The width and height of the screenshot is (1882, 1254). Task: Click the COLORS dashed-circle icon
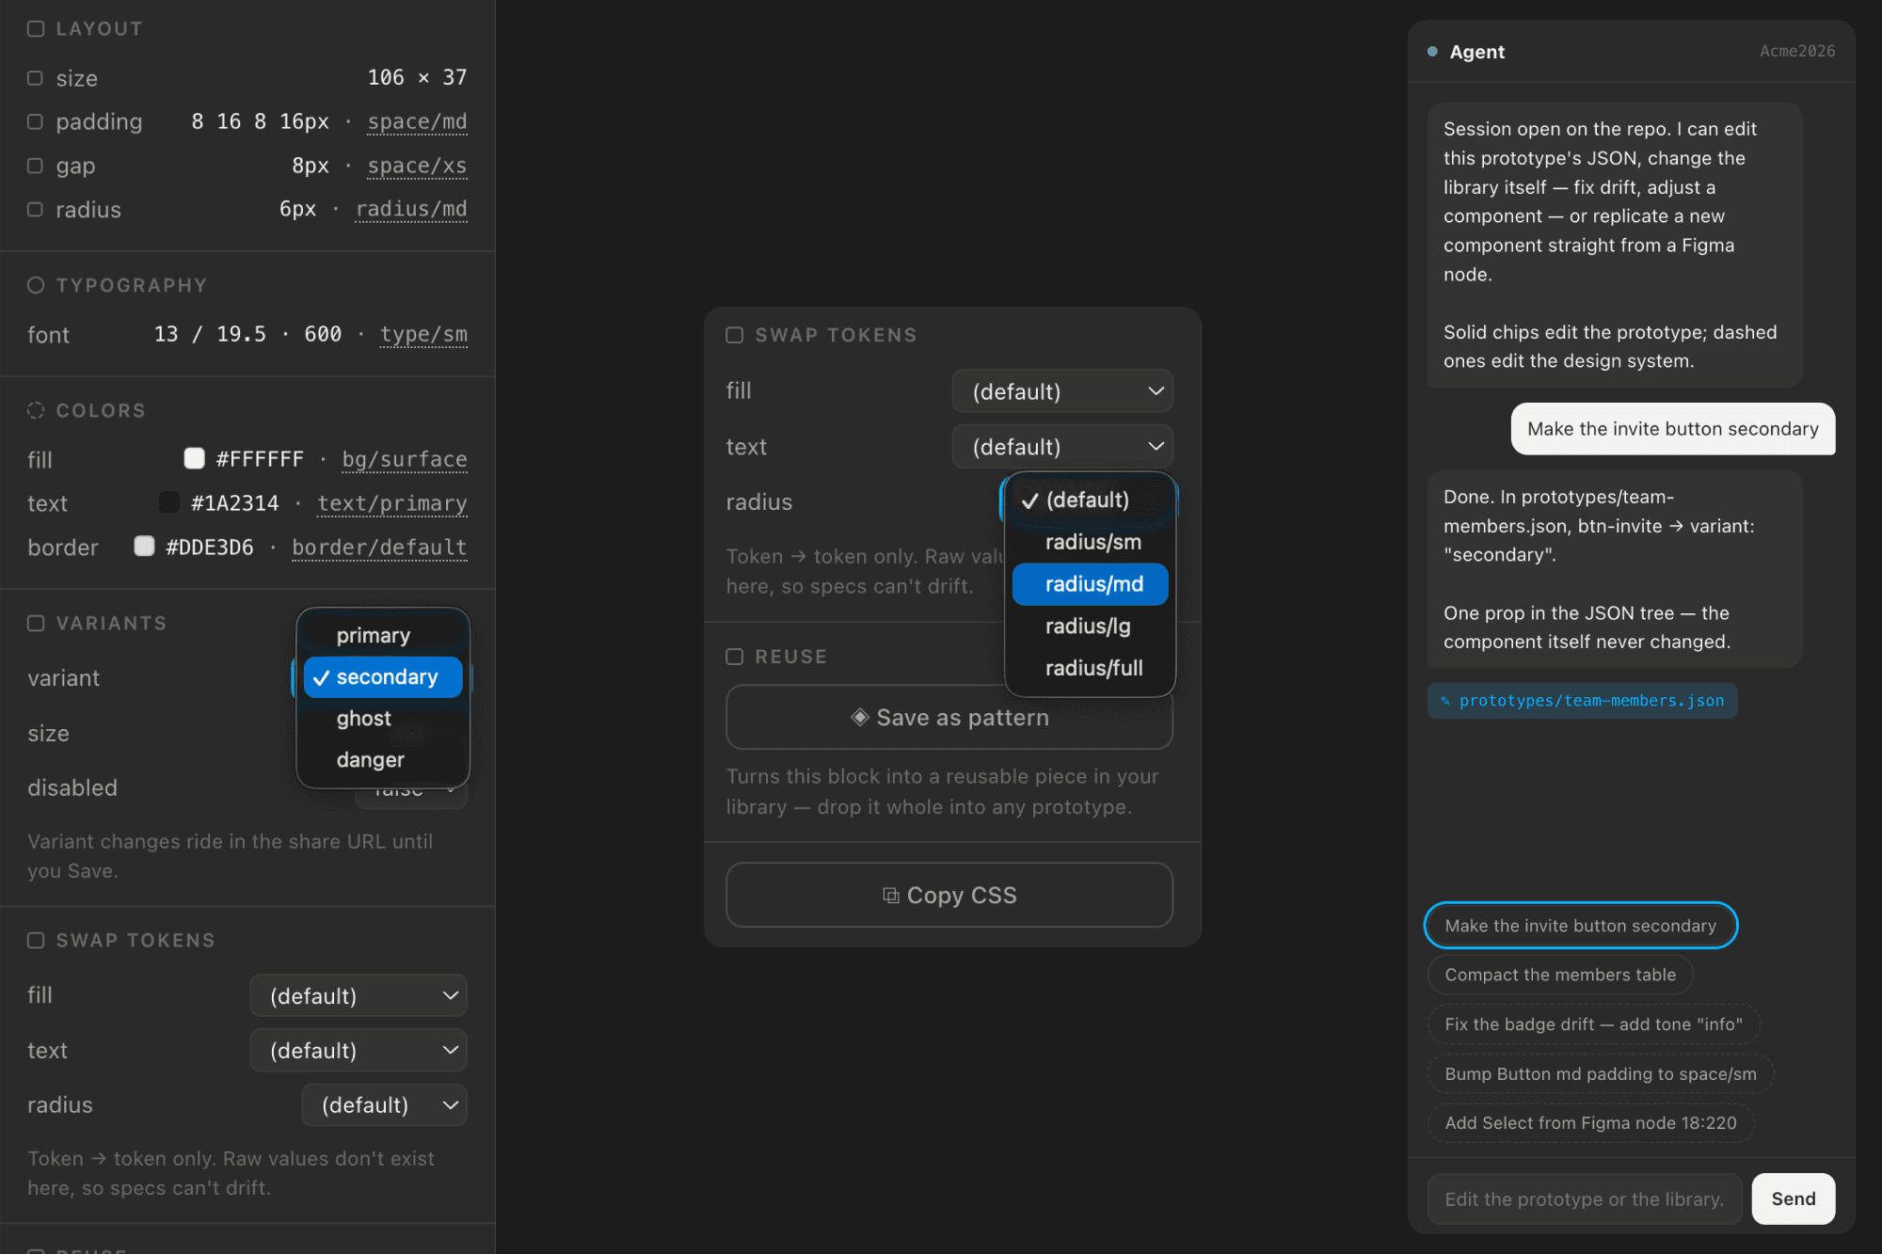(x=36, y=410)
